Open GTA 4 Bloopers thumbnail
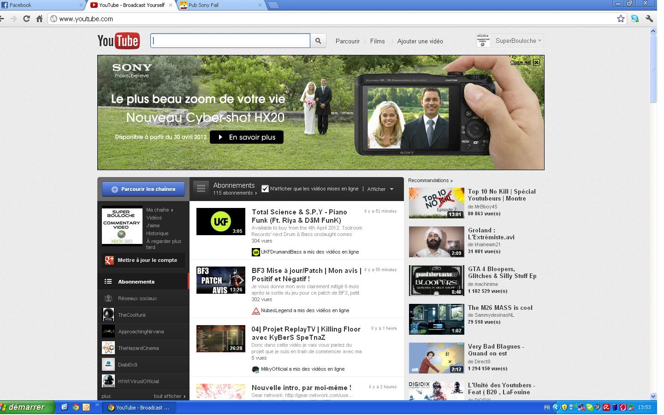 pos(436,280)
